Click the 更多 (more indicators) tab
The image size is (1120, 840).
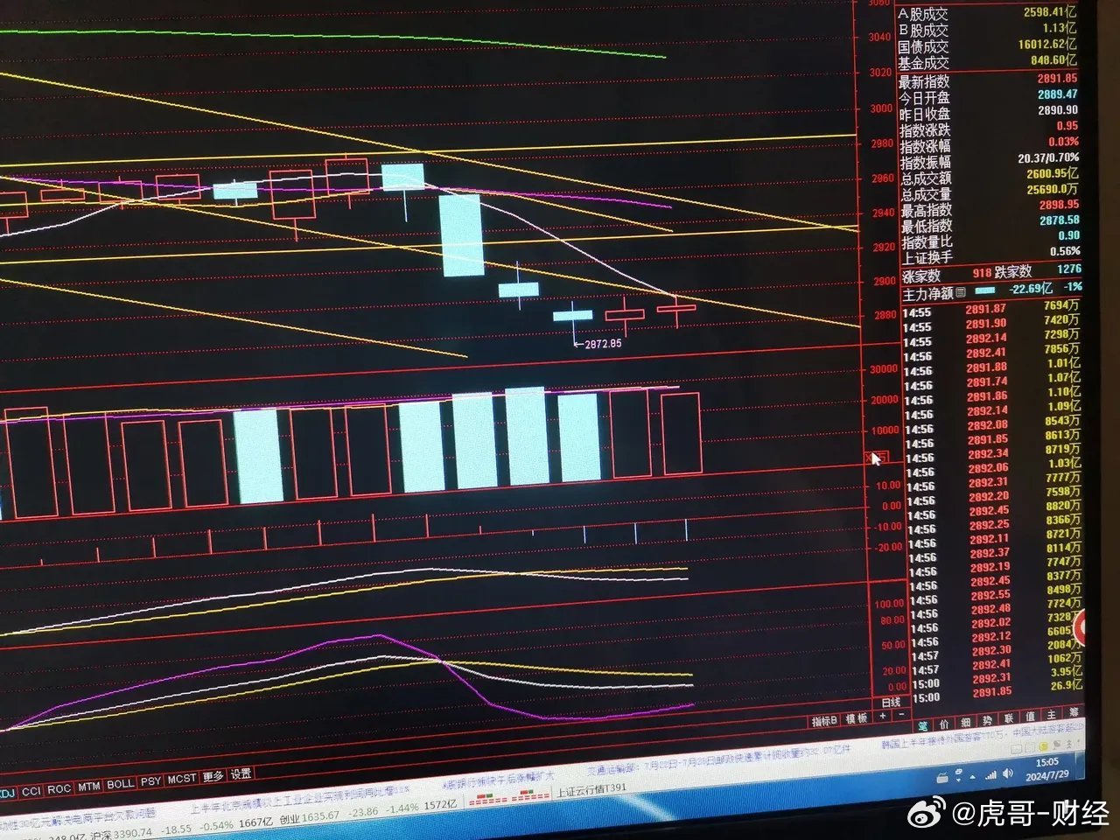point(213,776)
